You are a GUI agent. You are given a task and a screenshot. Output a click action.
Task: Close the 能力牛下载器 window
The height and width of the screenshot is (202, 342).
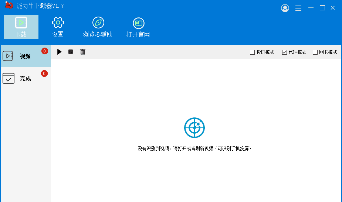coord(333,8)
